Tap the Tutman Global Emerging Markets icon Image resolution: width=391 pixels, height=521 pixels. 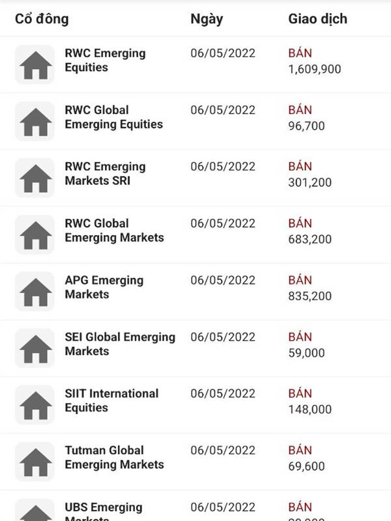click(35, 462)
